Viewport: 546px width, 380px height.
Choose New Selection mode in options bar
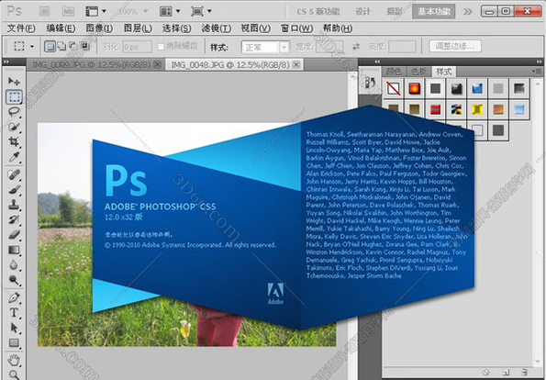[50, 46]
